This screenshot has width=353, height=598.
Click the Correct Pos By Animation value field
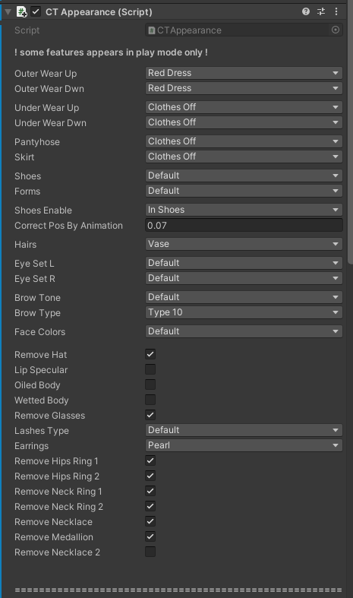pos(244,226)
